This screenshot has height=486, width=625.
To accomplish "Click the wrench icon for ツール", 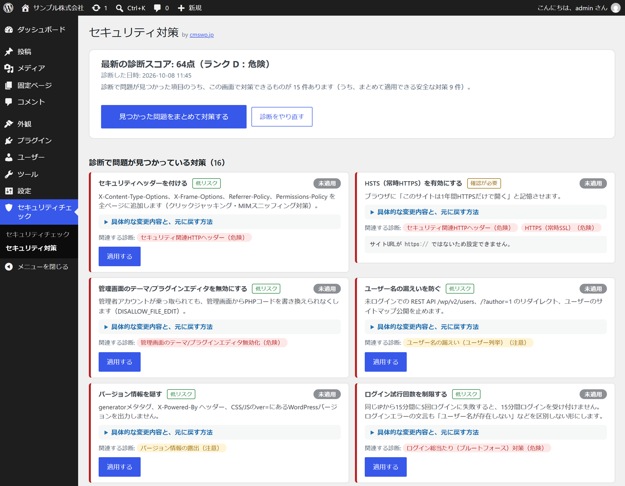I will tap(9, 174).
